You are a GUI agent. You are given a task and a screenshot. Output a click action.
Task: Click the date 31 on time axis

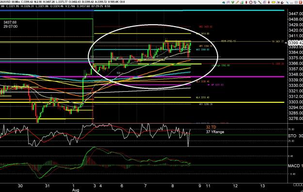(x=47, y=186)
